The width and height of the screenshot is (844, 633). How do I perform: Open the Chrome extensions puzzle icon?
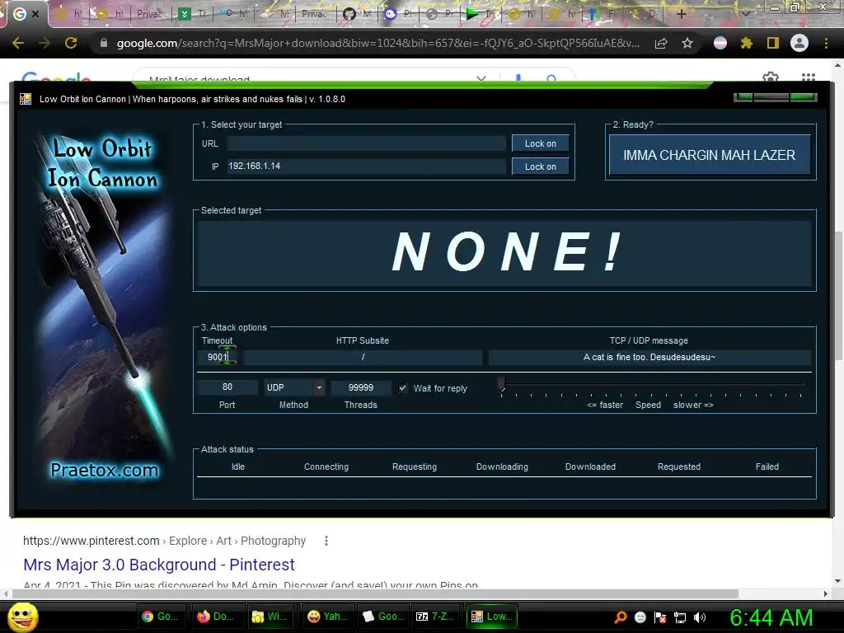747,43
